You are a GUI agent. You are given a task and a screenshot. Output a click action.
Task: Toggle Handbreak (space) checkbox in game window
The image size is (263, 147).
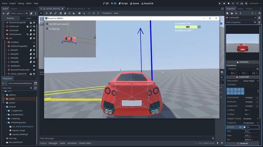47,24
